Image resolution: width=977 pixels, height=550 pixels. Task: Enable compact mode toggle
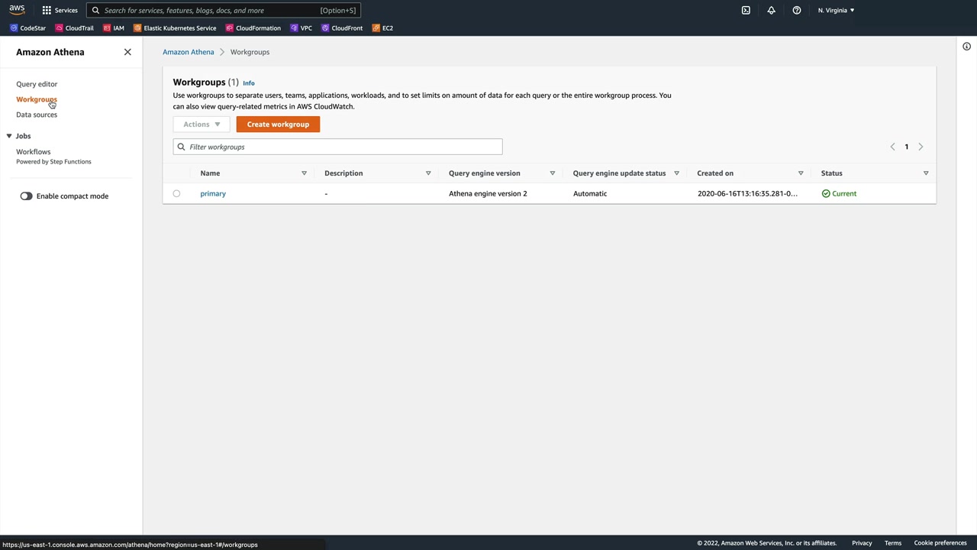point(27,196)
